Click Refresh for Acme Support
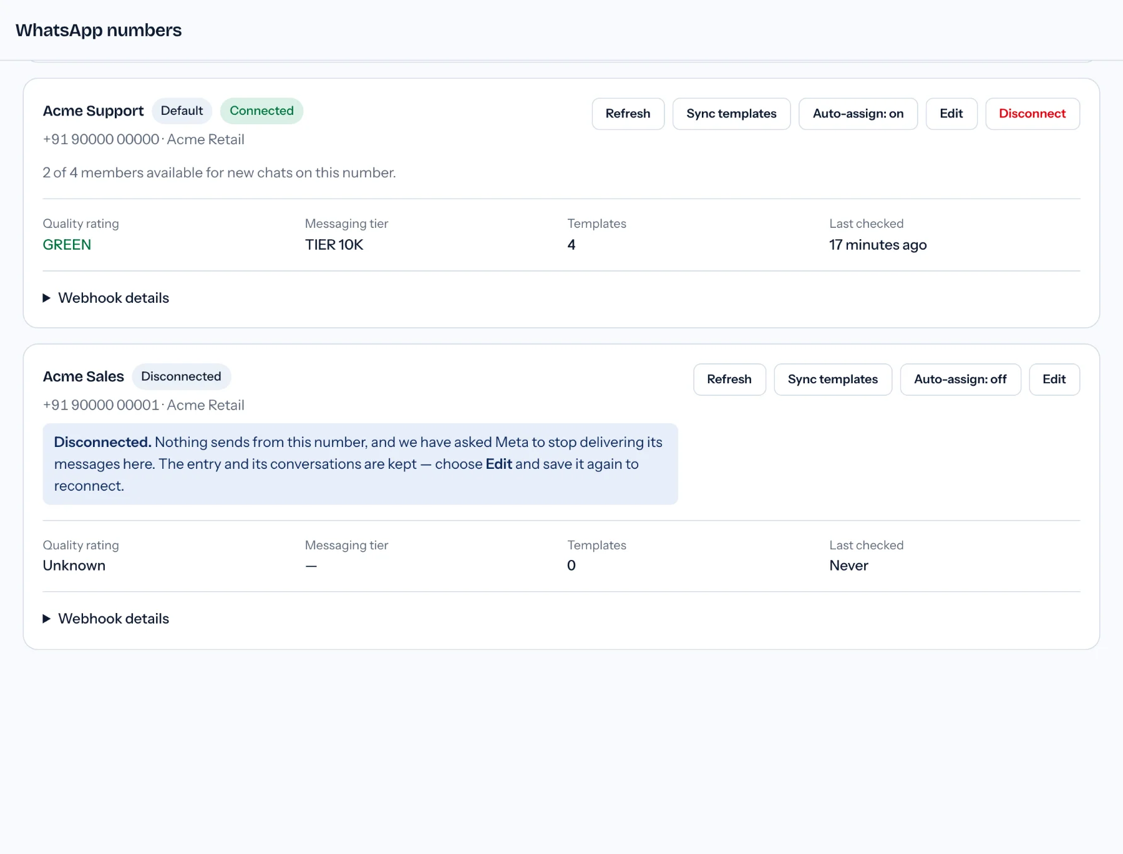This screenshot has width=1123, height=854. [x=628, y=114]
